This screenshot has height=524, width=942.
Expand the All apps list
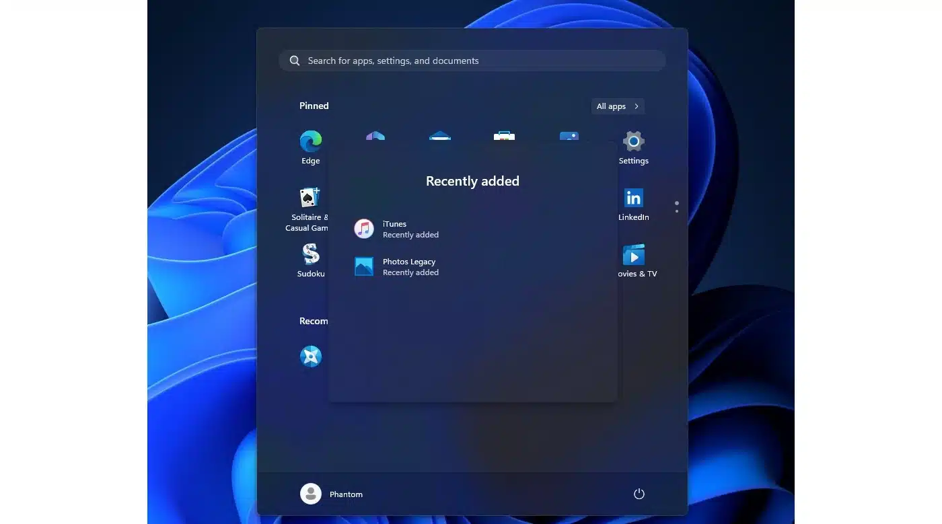tap(617, 106)
